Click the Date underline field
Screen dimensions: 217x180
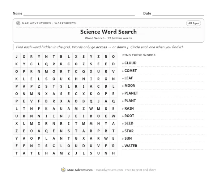pos(178,14)
